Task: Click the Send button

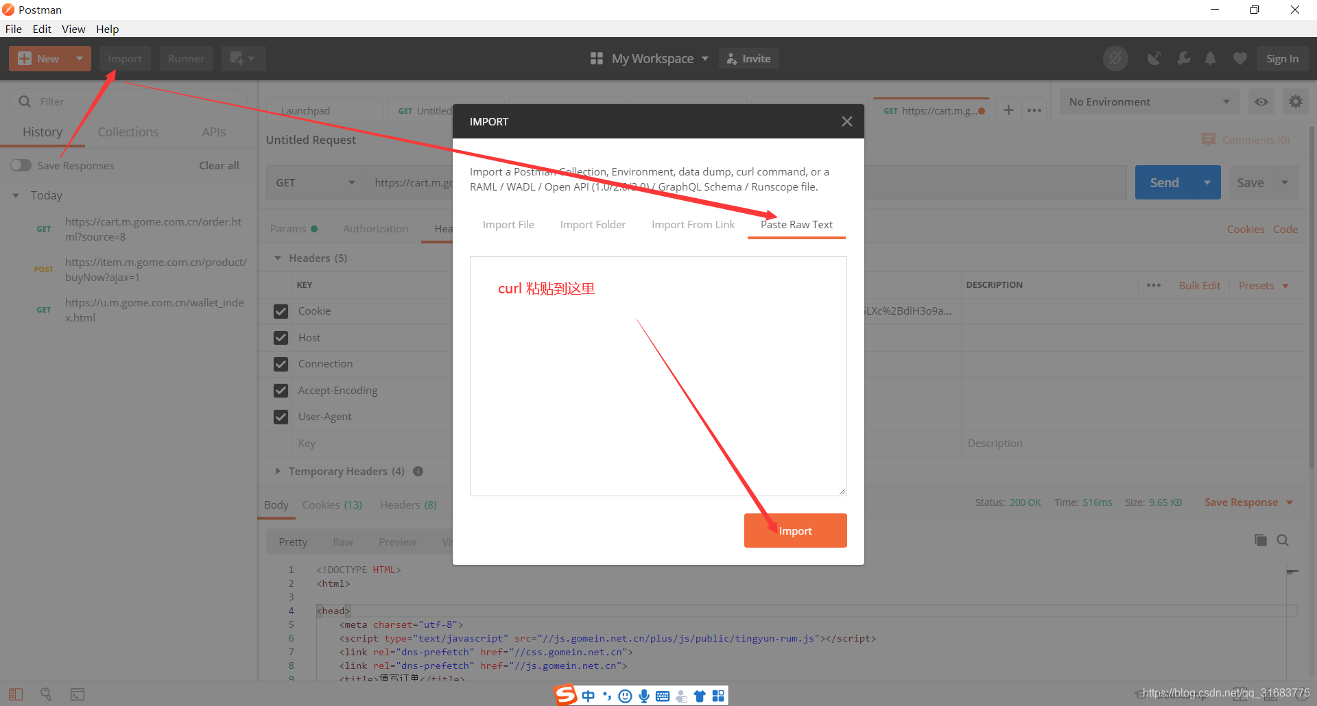Action: (x=1166, y=182)
